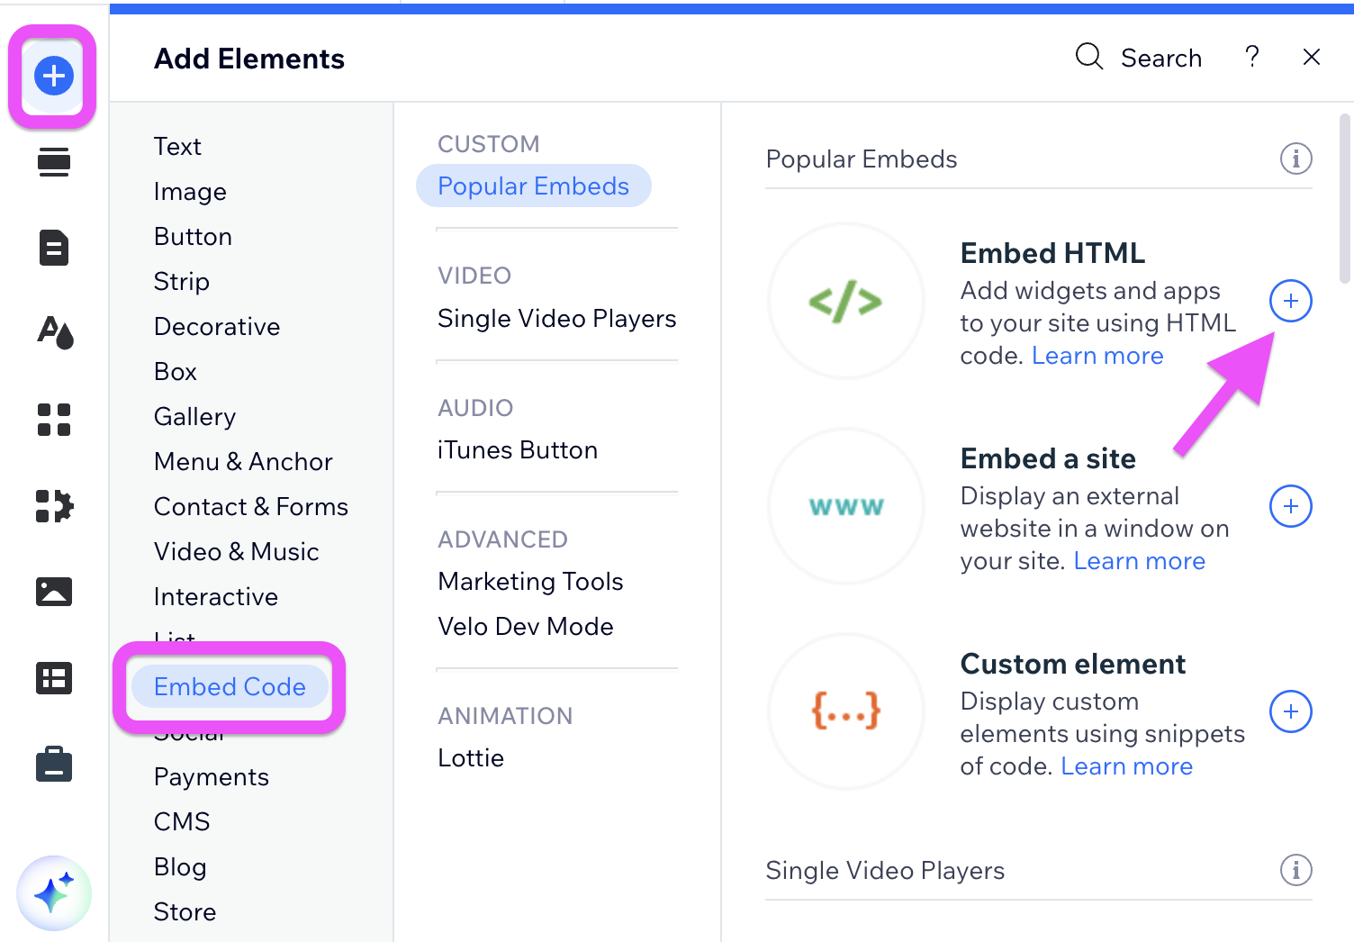Open Learn more for Embed HTML
1354x942 pixels.
click(1097, 355)
